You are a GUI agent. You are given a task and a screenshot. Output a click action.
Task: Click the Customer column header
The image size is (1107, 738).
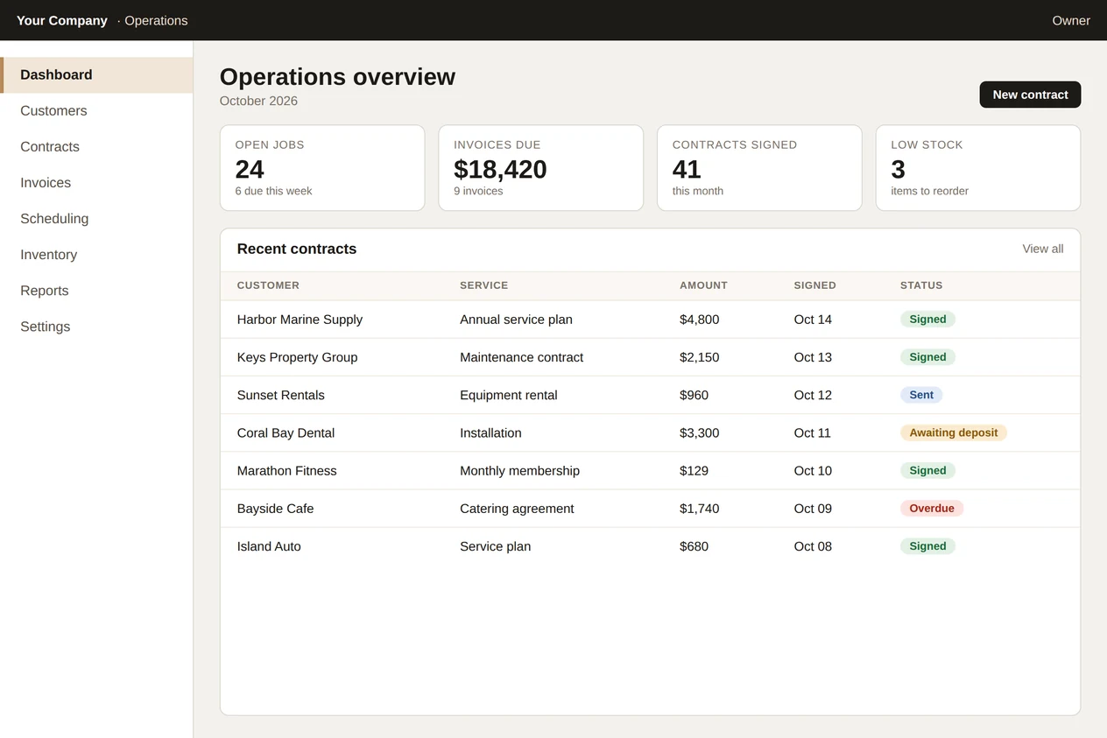268,285
